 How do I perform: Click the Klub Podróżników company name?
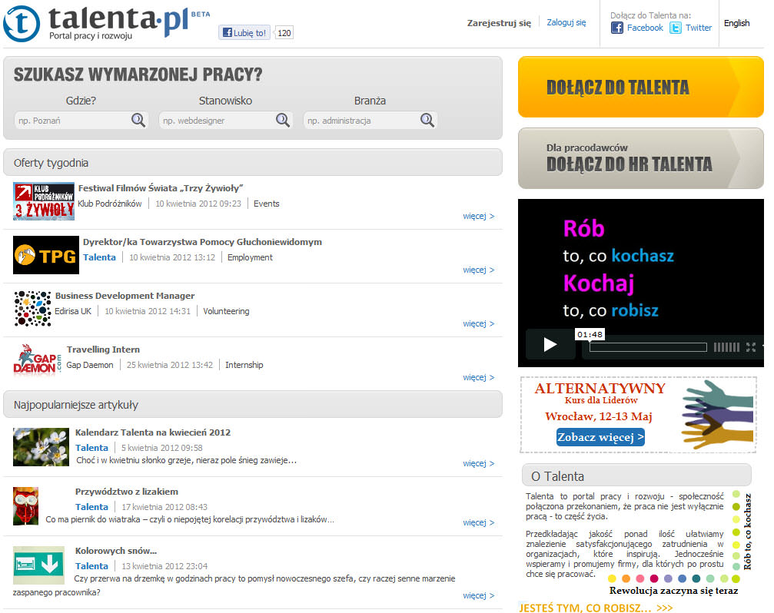click(x=110, y=204)
